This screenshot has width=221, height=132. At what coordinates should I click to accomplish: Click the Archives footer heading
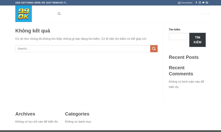click(x=25, y=114)
